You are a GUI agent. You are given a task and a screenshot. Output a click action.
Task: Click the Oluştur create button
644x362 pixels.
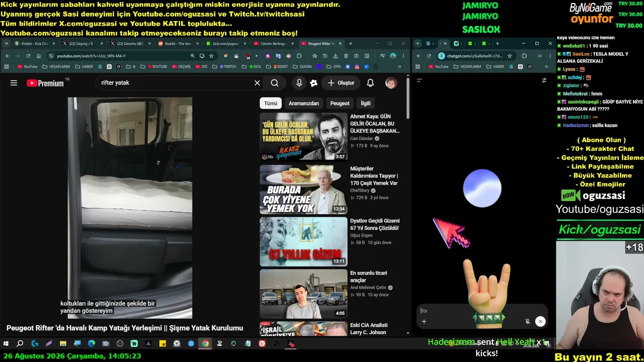[x=341, y=83]
